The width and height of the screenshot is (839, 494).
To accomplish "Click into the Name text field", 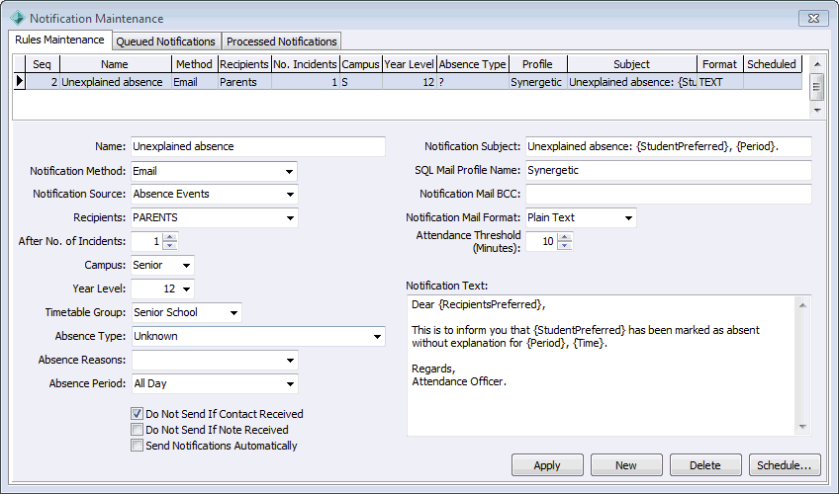I will click(x=258, y=147).
